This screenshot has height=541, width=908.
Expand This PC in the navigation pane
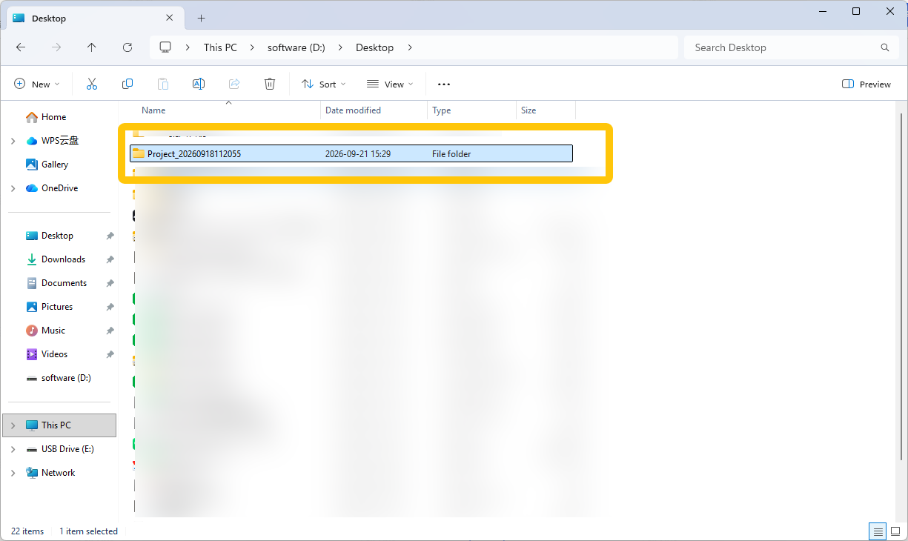tap(13, 425)
